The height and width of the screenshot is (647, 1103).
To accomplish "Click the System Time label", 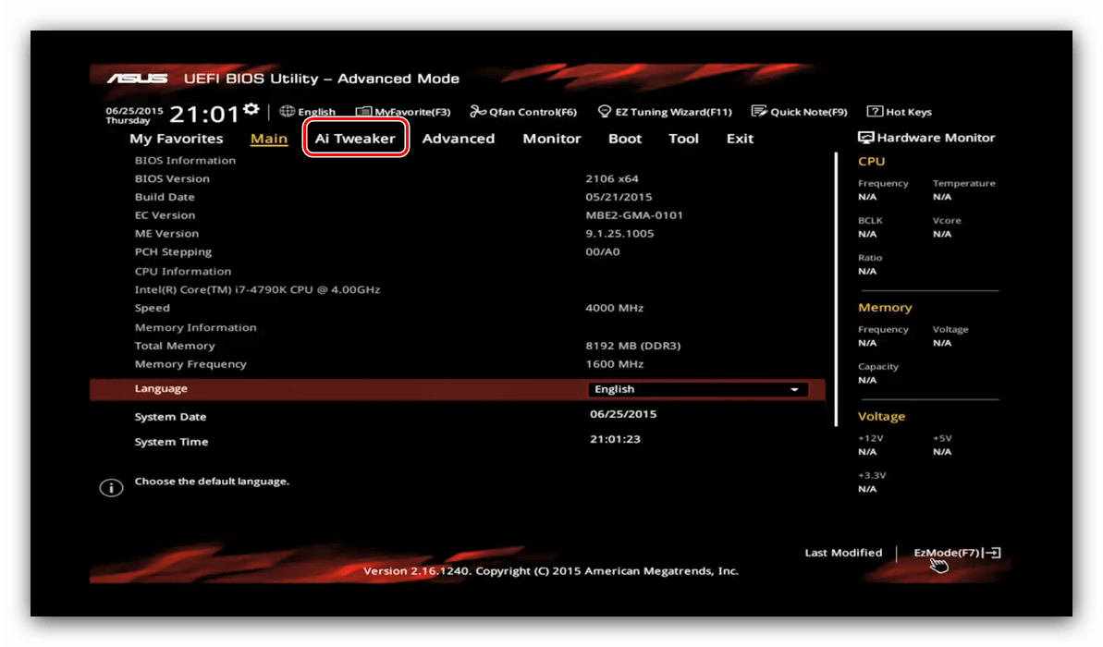I will pos(172,443).
